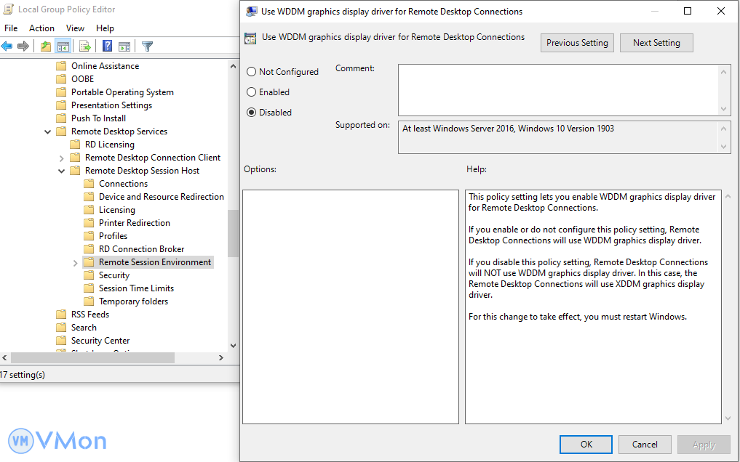The height and width of the screenshot is (462, 740).
Task: Open the Action menu
Action: [x=41, y=28]
